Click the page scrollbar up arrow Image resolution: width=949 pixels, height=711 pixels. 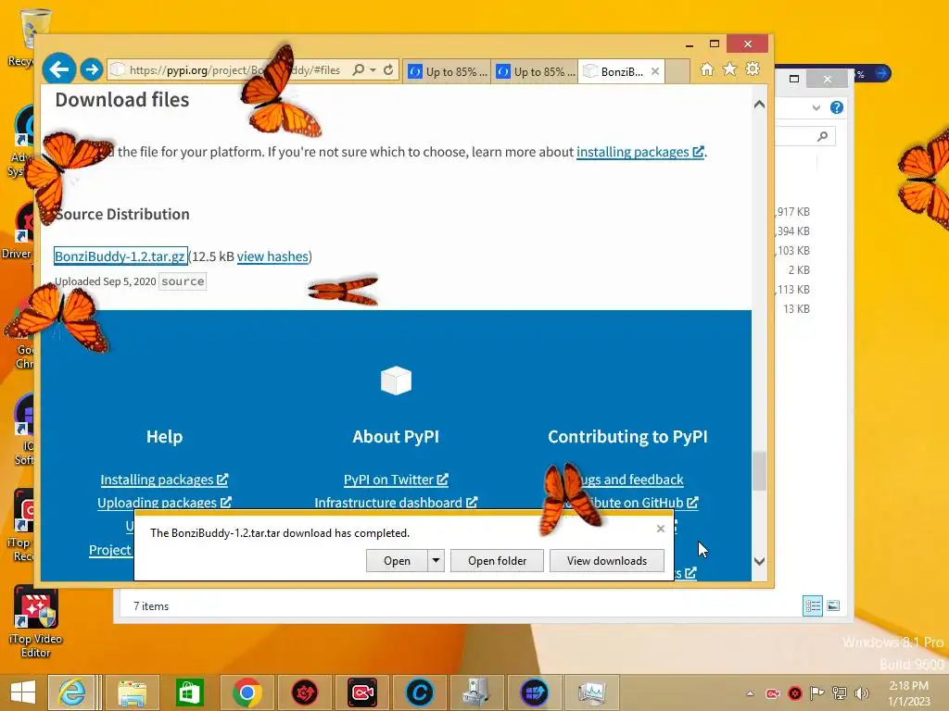[760, 105]
